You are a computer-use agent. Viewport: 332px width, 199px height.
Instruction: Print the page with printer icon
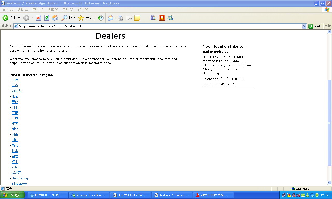tap(121, 18)
